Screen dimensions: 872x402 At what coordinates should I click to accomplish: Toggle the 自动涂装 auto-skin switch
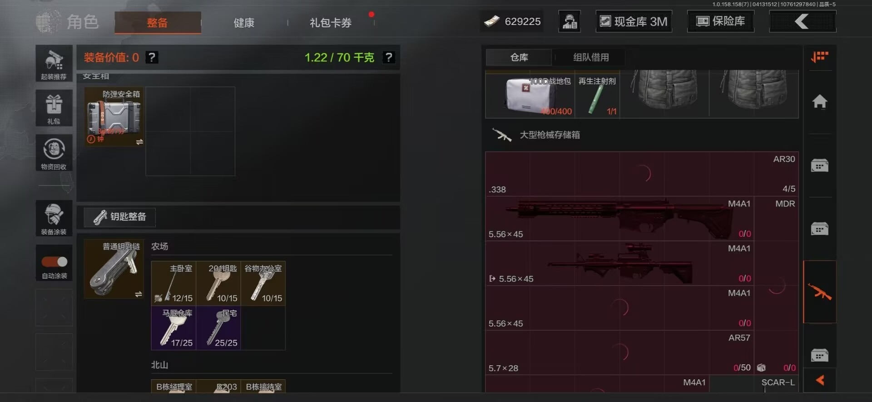click(54, 262)
